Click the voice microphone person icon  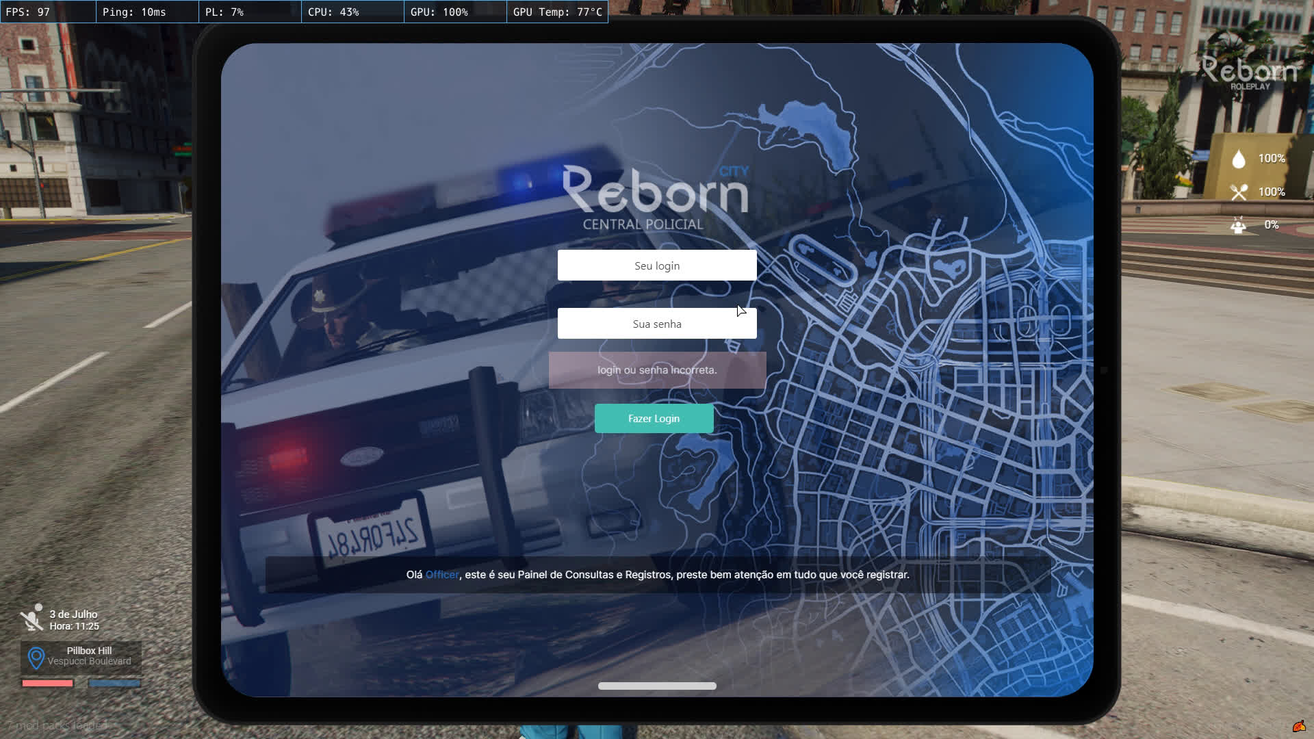coord(31,618)
